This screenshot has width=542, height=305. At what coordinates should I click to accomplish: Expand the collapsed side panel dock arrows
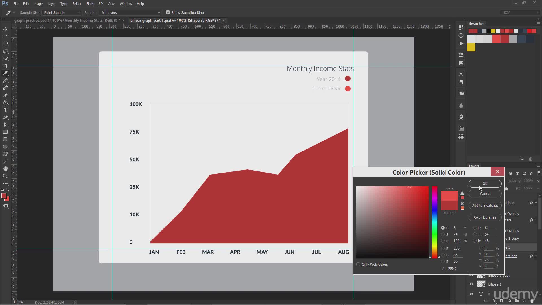tap(463, 19)
